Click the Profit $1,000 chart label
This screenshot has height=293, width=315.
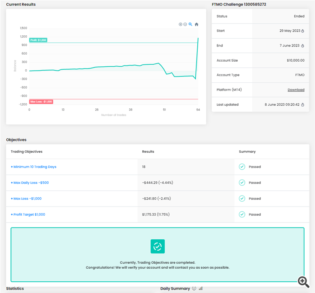(38, 40)
